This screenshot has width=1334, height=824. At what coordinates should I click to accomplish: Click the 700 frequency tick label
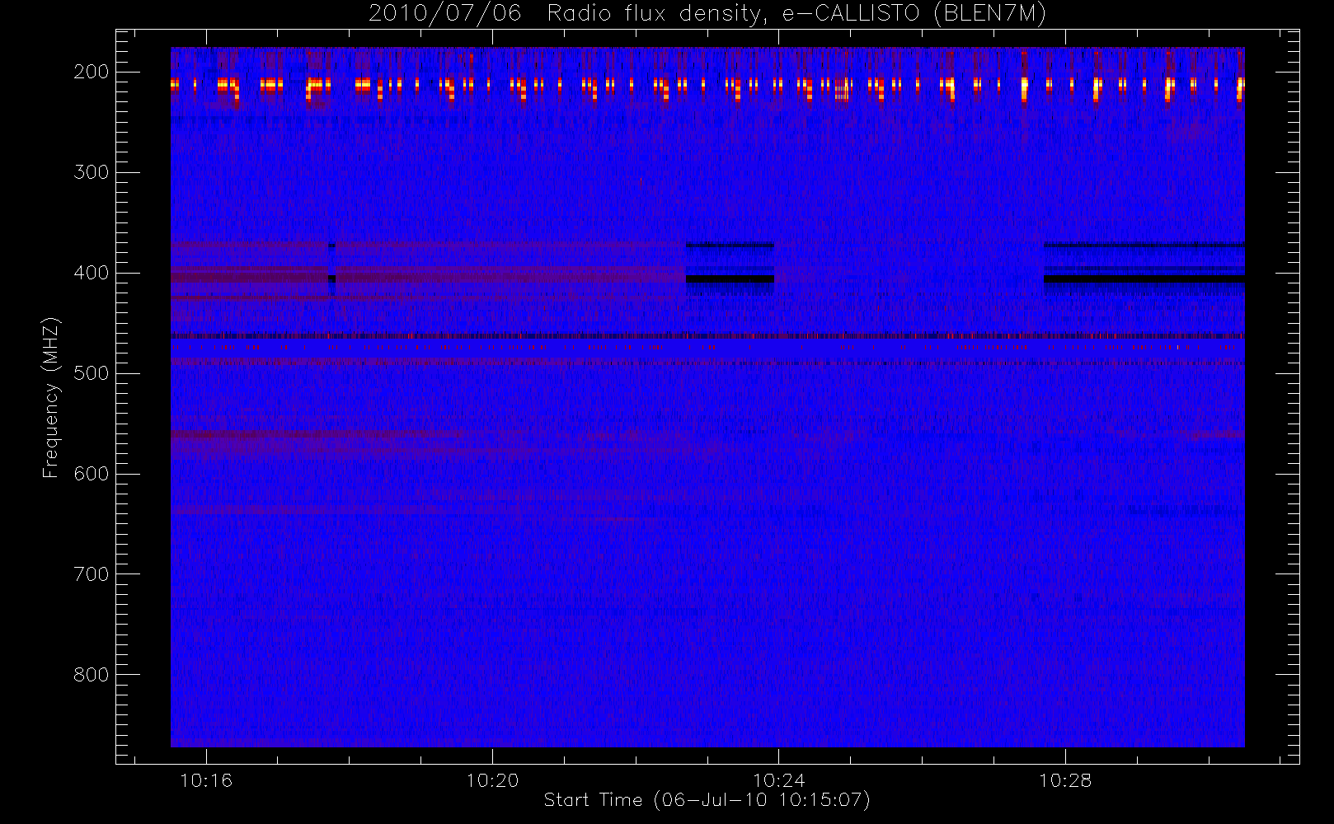pos(91,574)
